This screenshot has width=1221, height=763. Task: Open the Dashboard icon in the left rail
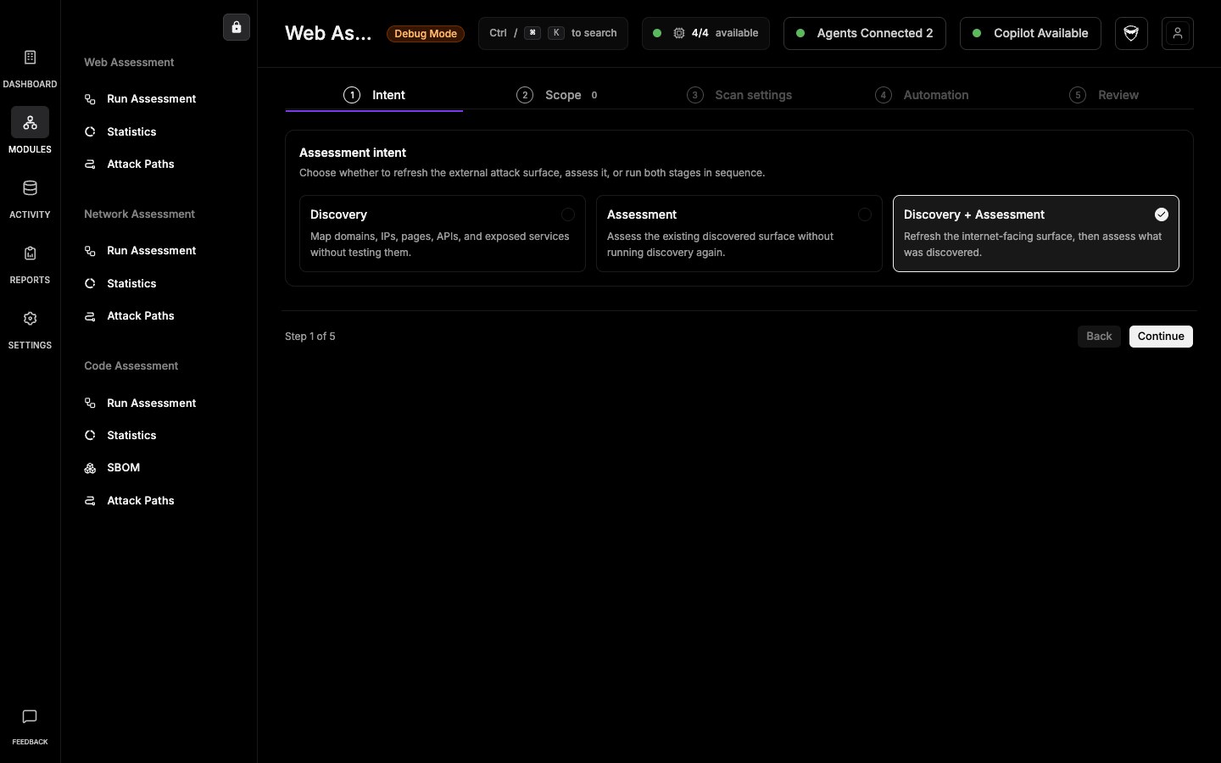30,58
